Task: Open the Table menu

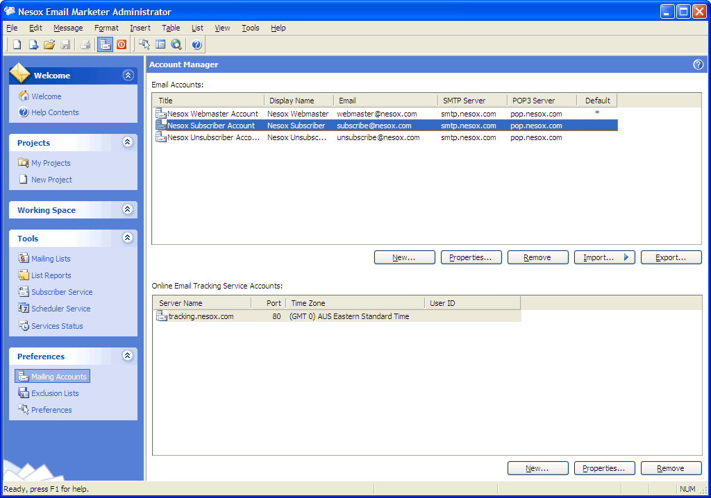Action: point(171,28)
